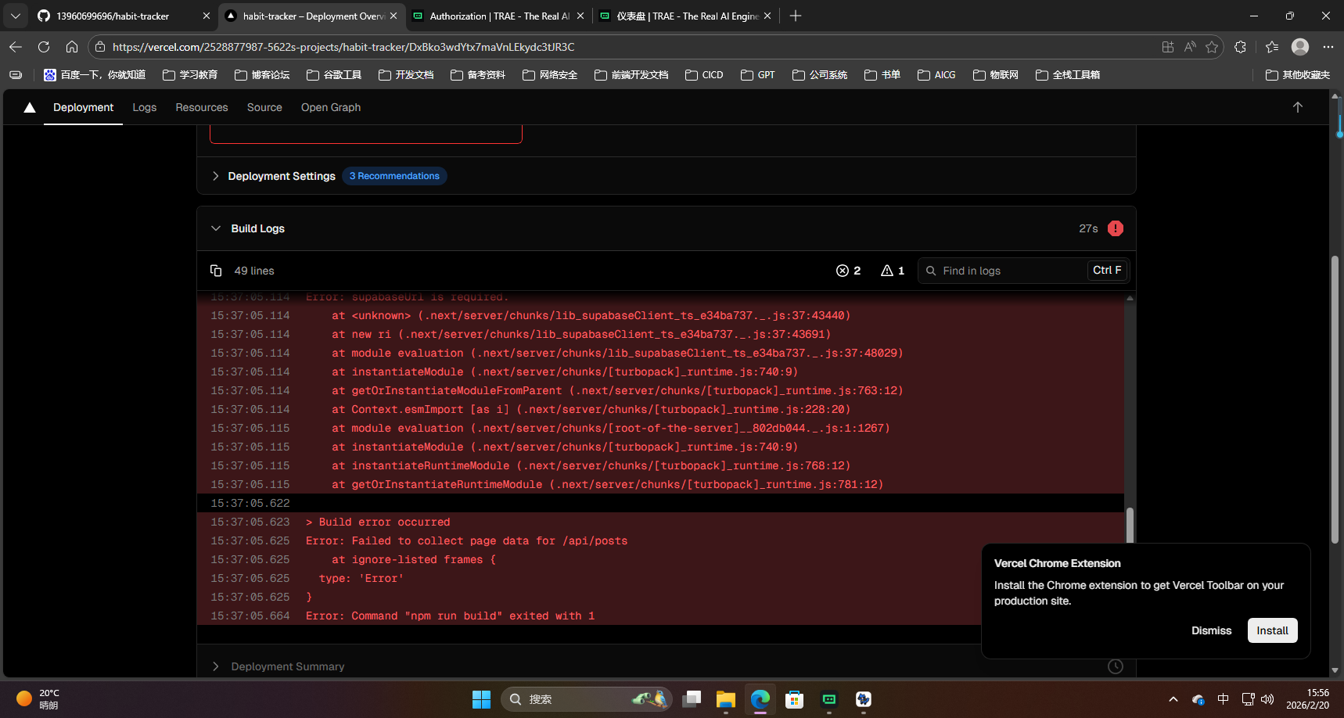
Task: Filter logs by 2 errors
Action: (x=848, y=271)
